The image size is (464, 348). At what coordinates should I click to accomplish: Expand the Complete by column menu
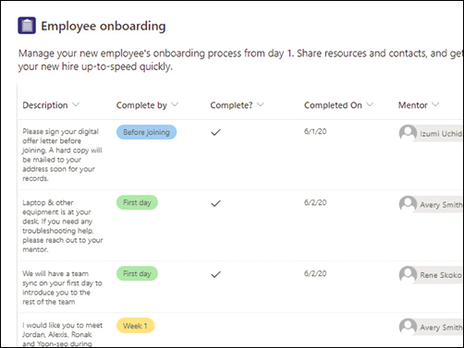(x=175, y=104)
